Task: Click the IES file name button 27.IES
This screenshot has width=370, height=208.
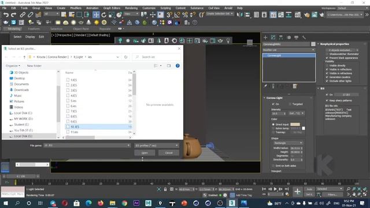Action: [x=346, y=95]
